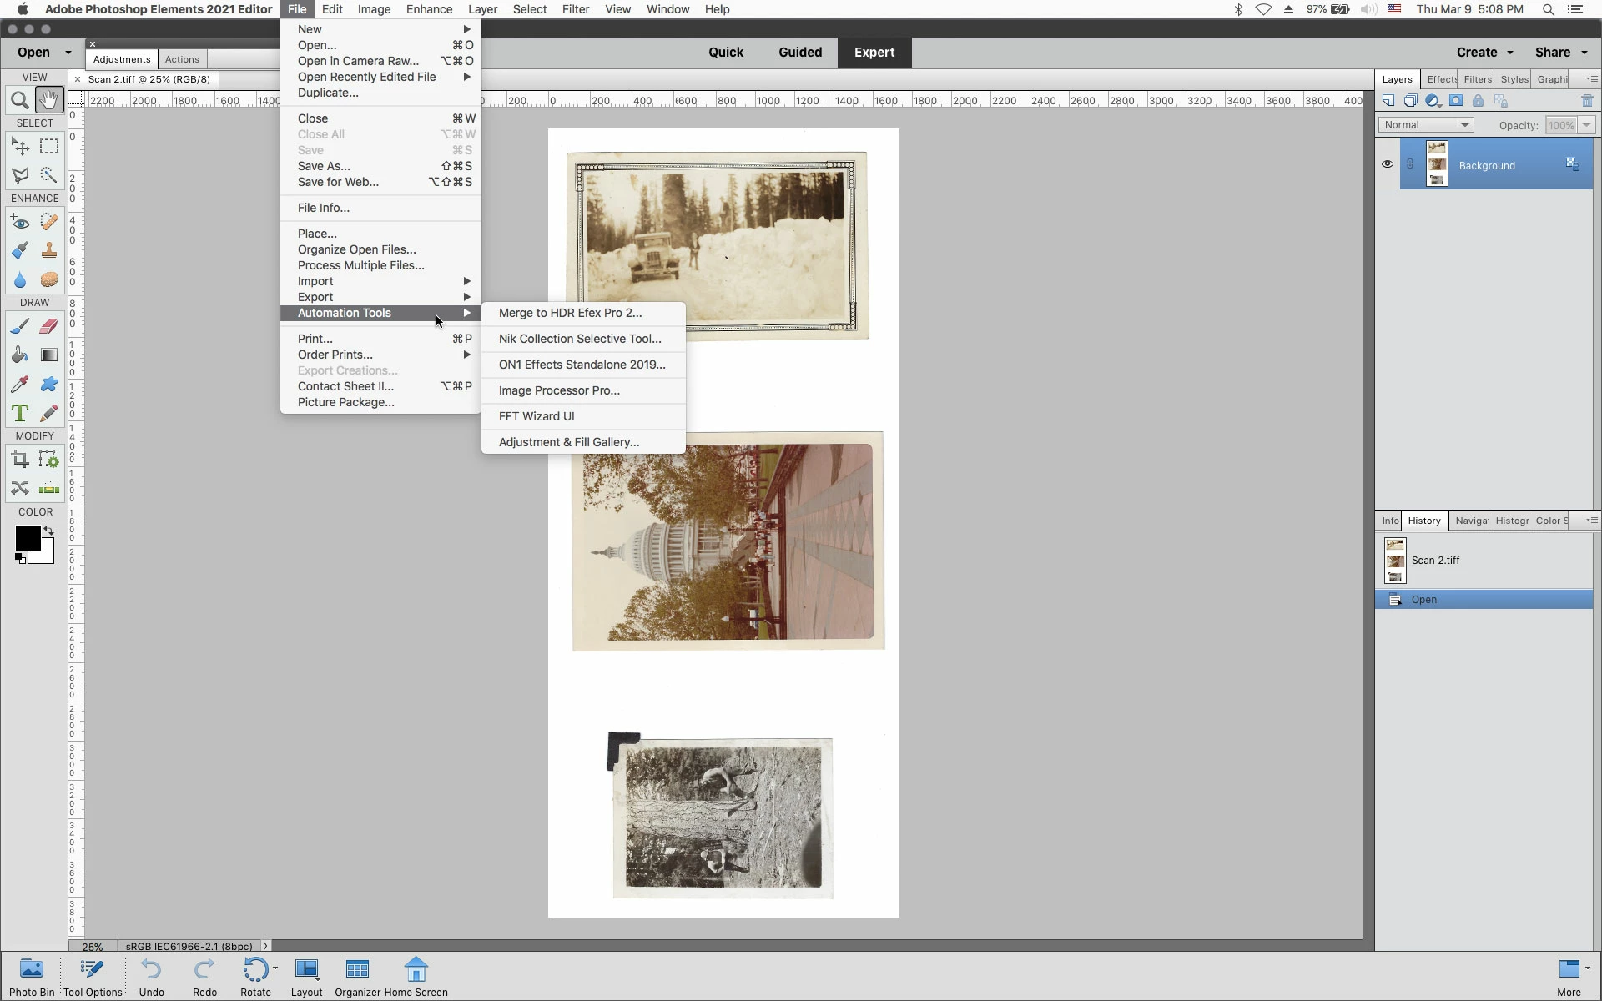
Task: Toggle the Tool Options panel
Action: pyautogui.click(x=93, y=977)
